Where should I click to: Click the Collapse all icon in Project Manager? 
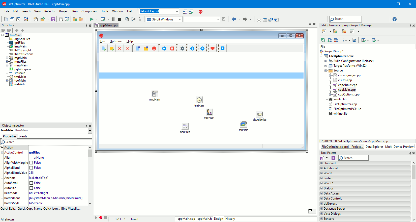pos(336,40)
